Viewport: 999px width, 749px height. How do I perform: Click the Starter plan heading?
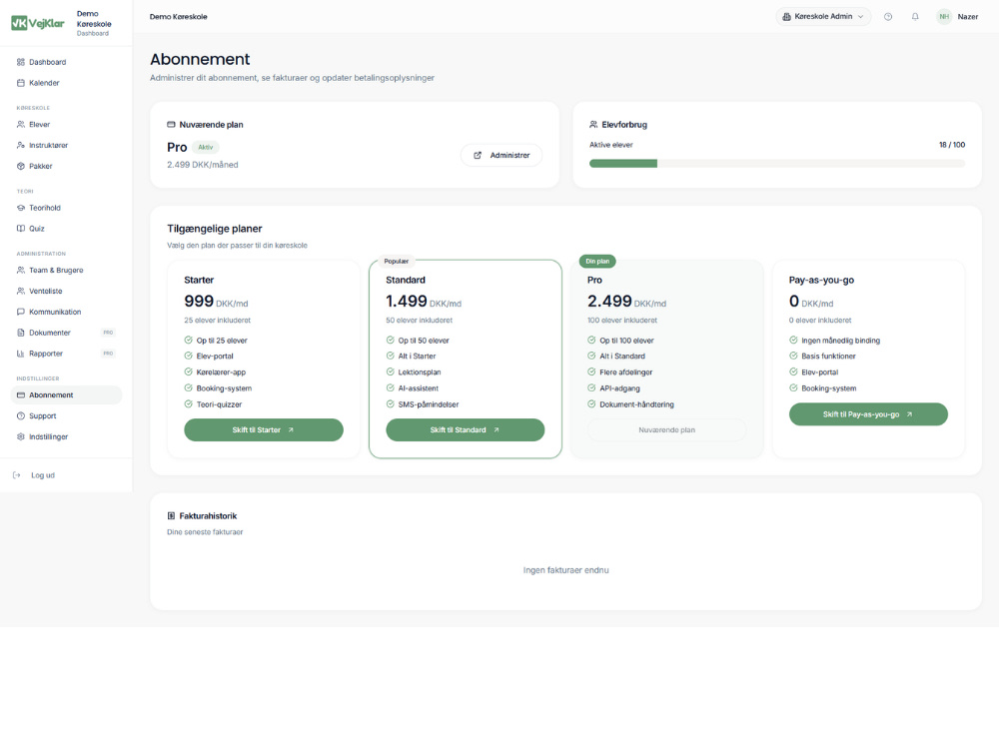pyautogui.click(x=199, y=280)
